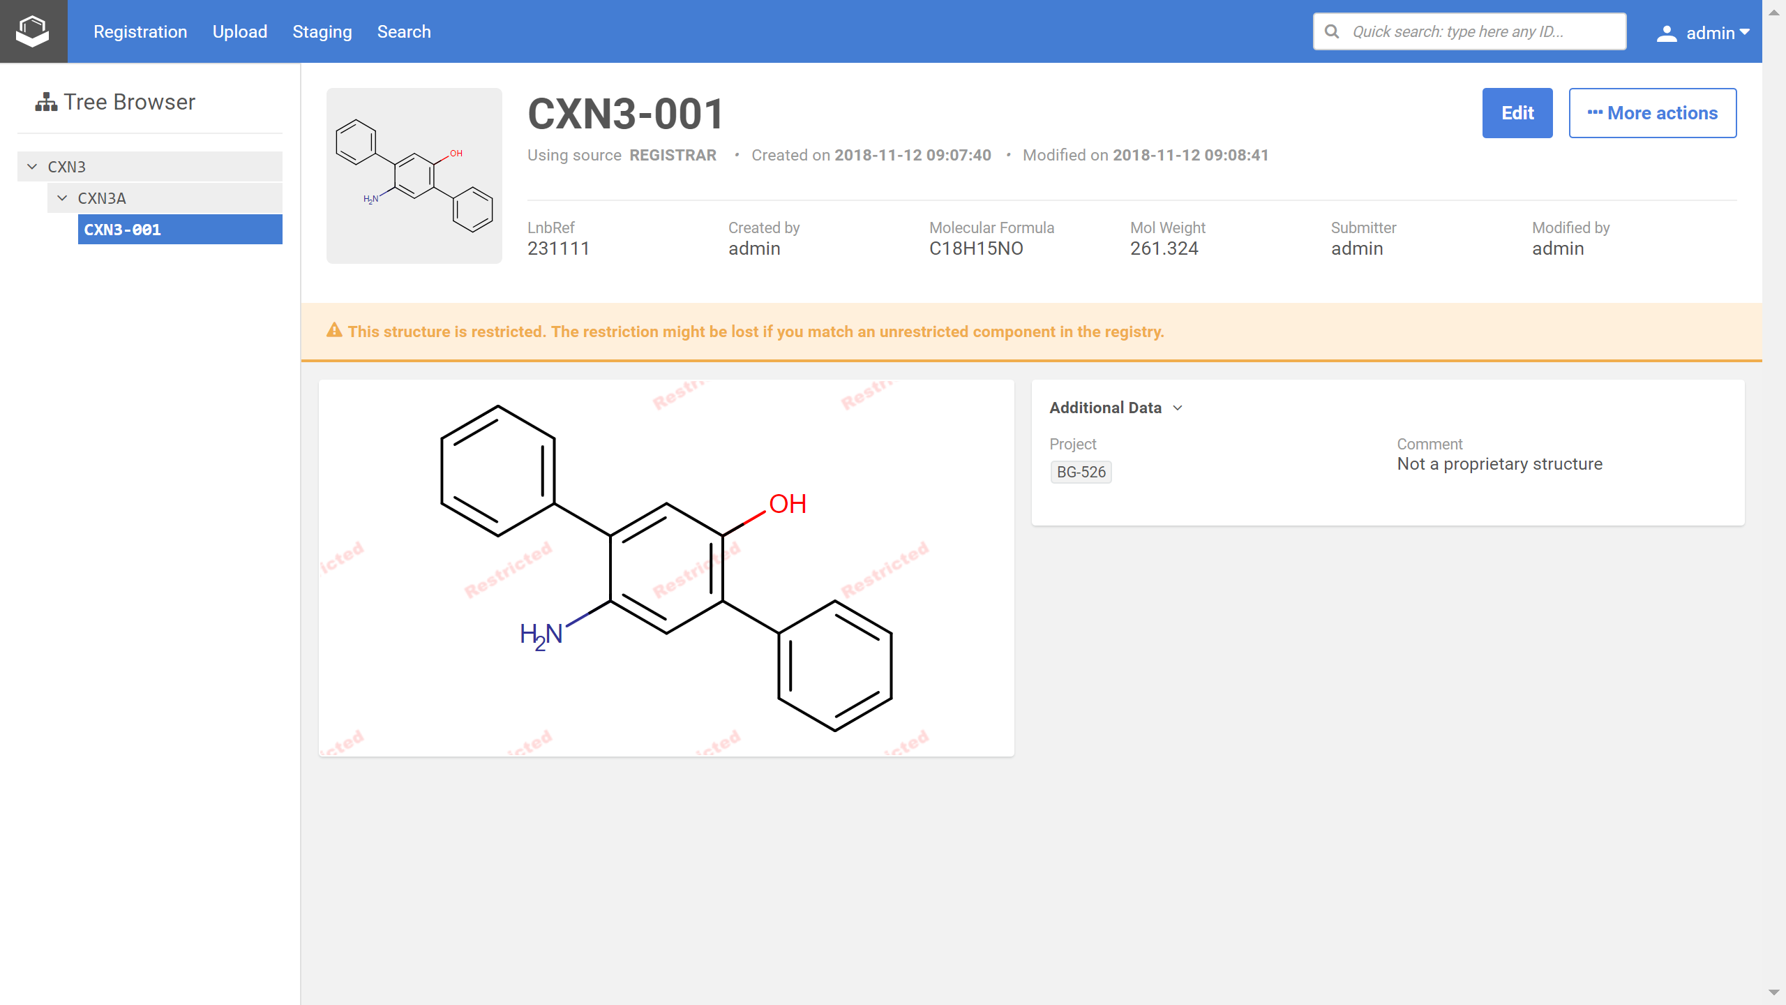Click the ellipsis icon on More actions
The width and height of the screenshot is (1786, 1005).
tap(1595, 112)
